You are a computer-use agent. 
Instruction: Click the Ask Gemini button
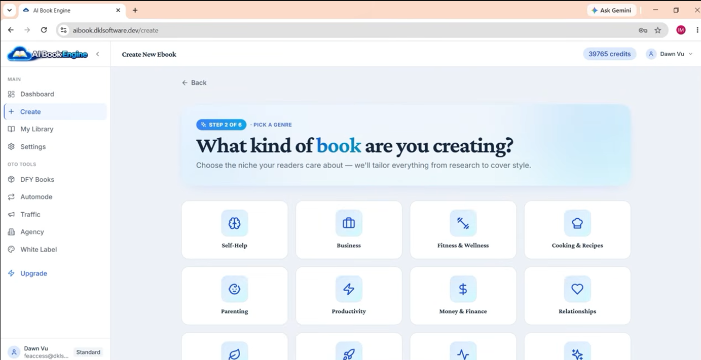[612, 10]
